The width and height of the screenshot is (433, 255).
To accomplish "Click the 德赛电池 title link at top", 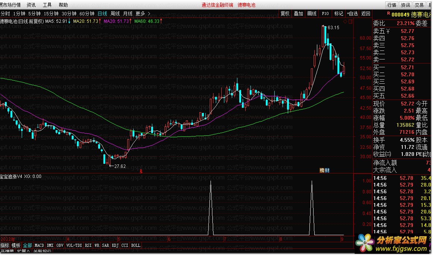I will [x=247, y=5].
